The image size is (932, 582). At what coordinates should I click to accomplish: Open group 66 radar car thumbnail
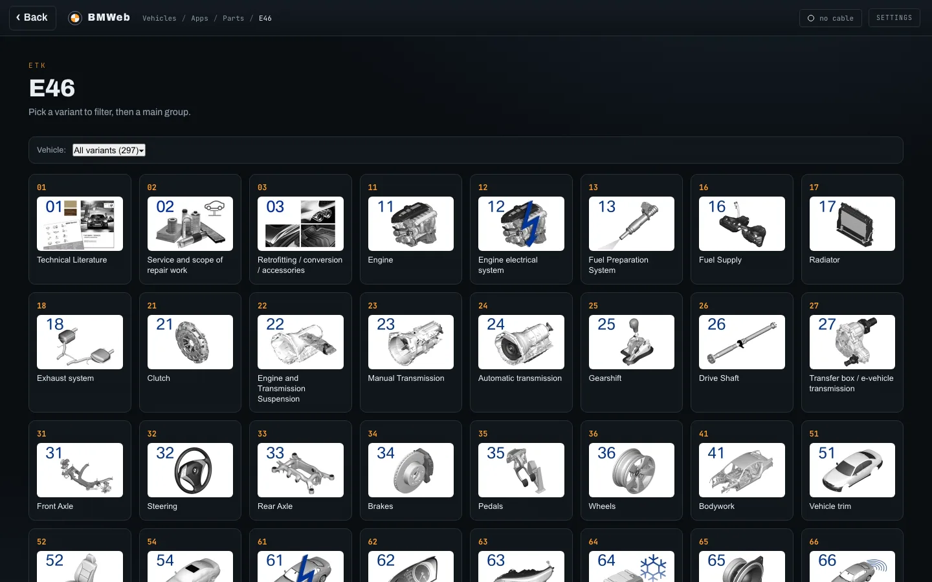pos(852,566)
